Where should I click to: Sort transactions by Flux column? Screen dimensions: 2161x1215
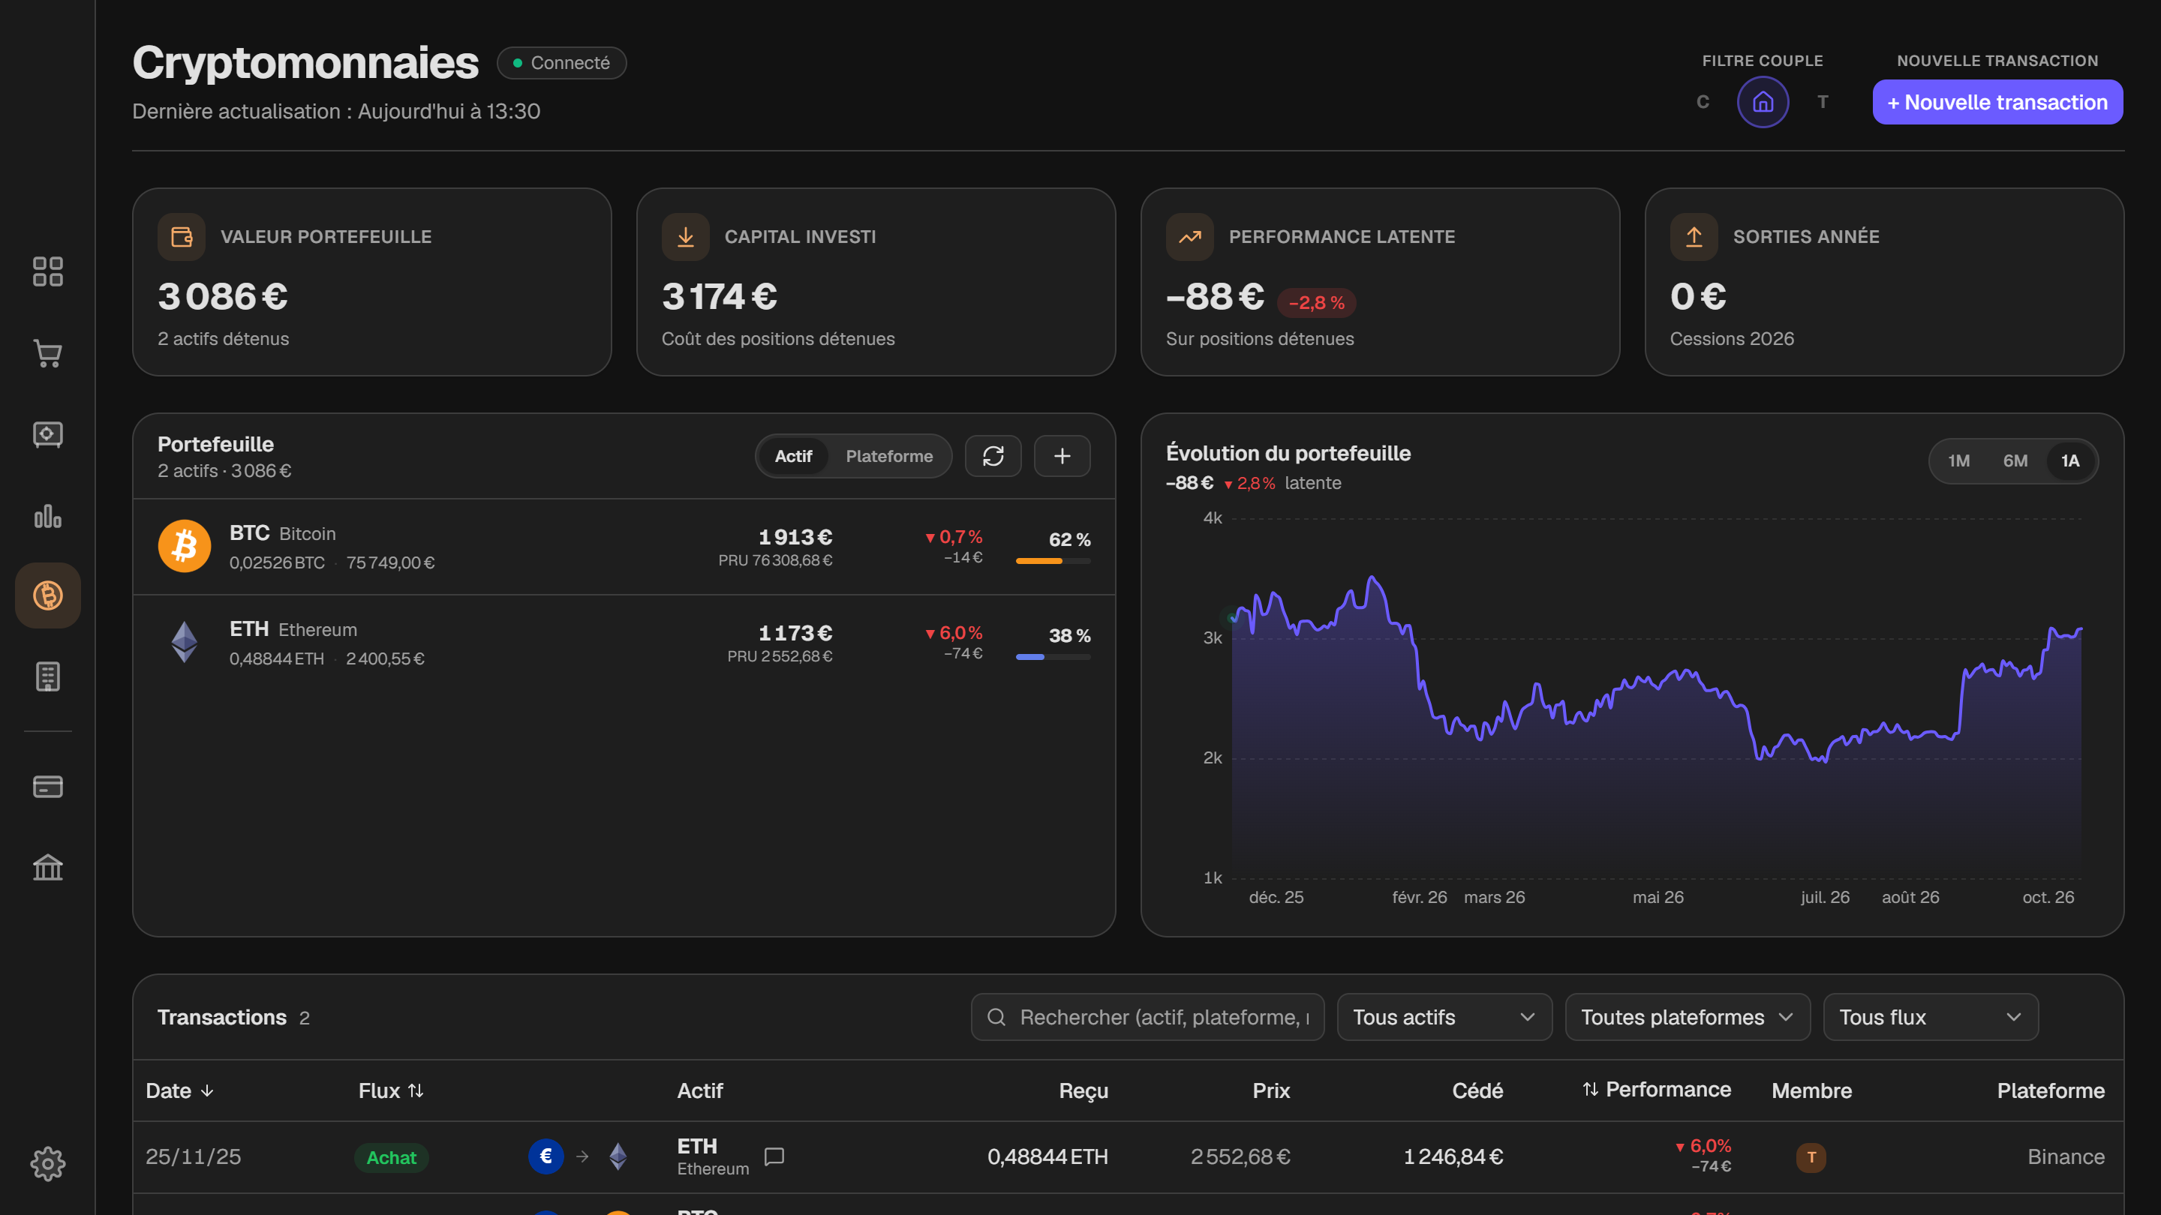[x=391, y=1091]
